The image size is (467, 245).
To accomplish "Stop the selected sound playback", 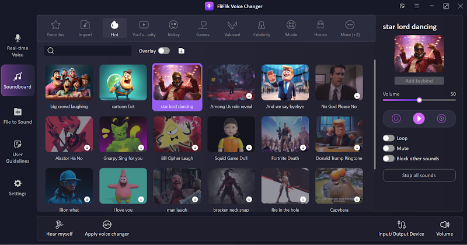I will (x=396, y=118).
